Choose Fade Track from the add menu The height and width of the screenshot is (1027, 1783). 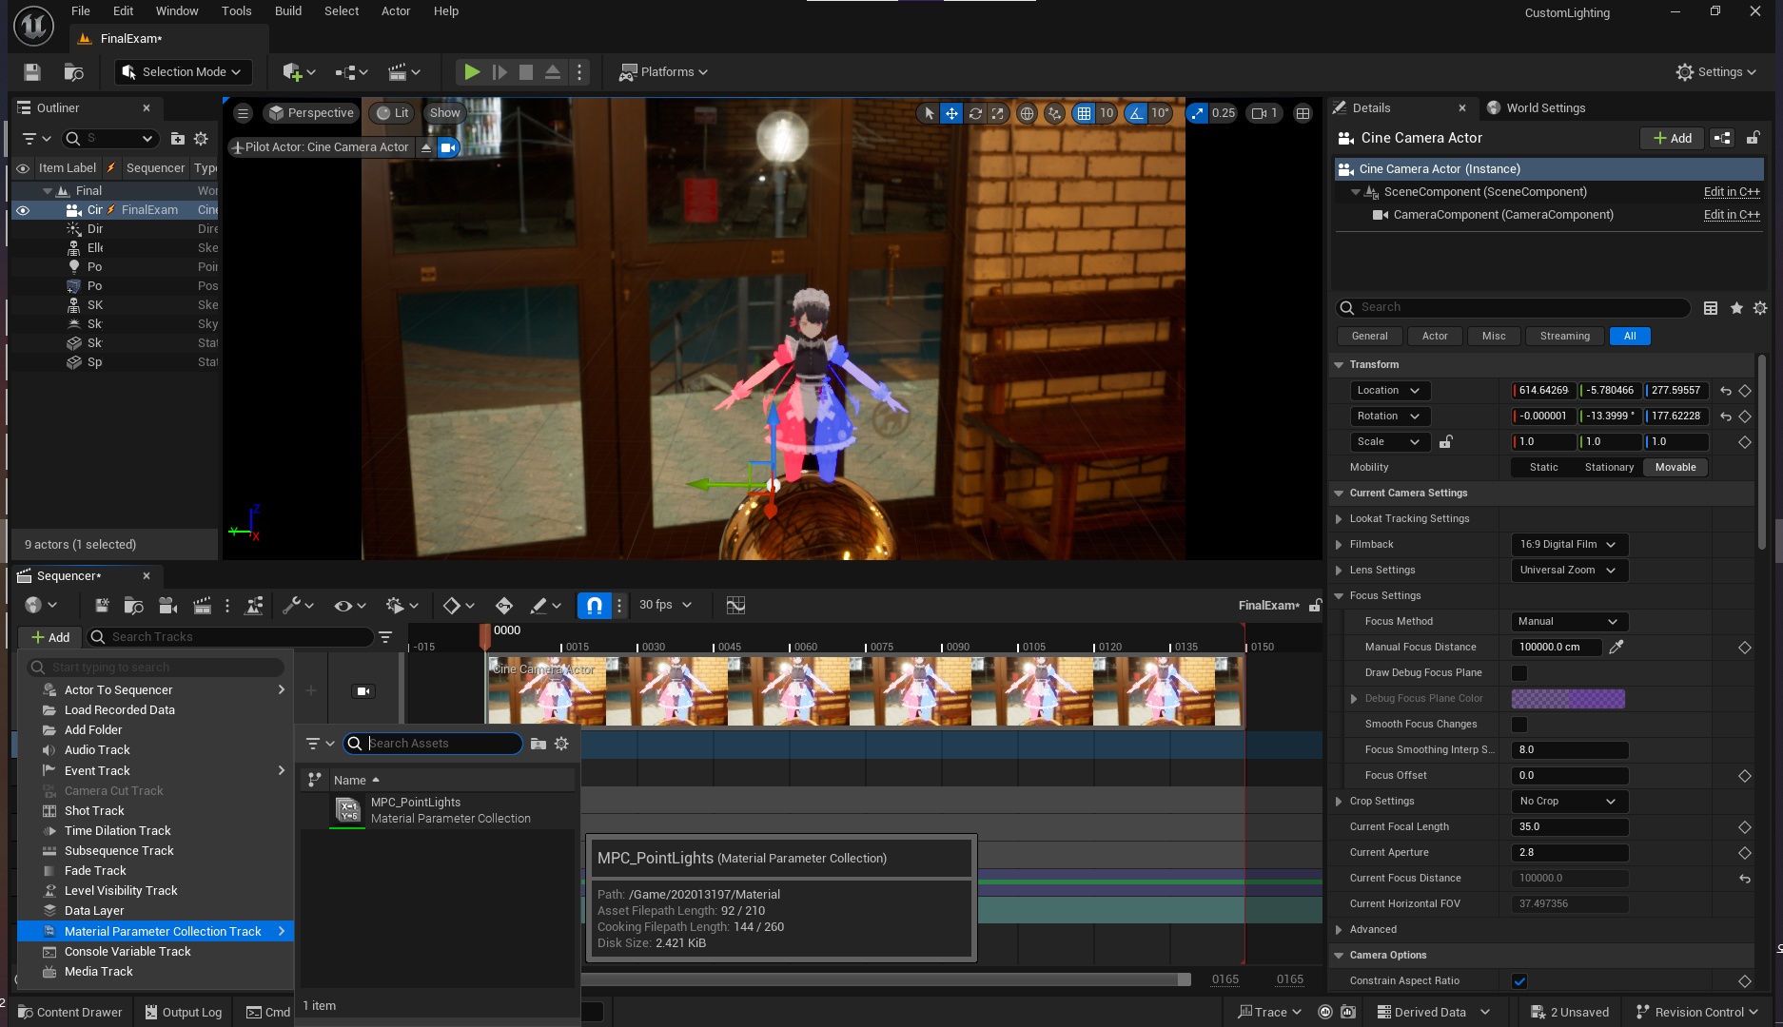pos(95,871)
